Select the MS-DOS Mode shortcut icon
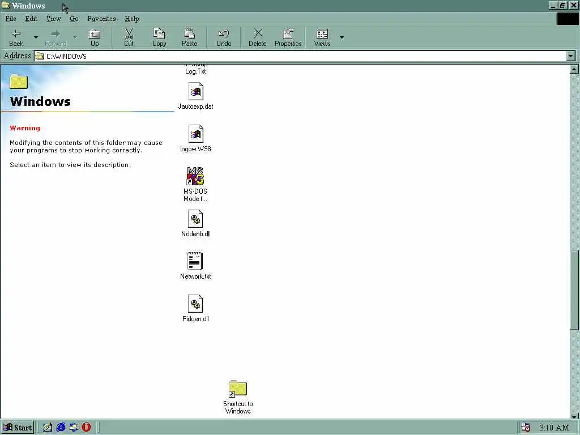This screenshot has width=580, height=435. (195, 176)
